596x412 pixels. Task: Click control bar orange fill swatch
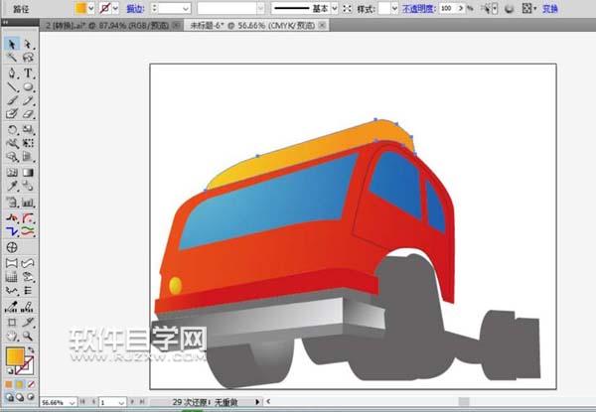[80, 8]
